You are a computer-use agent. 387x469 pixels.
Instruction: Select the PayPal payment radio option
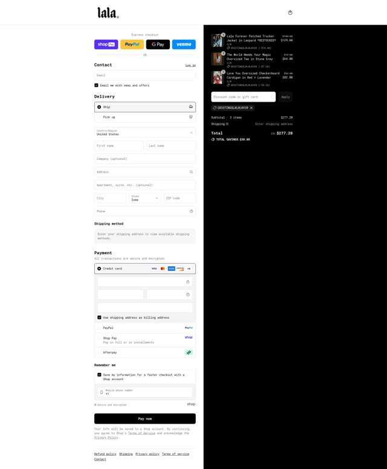(x=99, y=328)
